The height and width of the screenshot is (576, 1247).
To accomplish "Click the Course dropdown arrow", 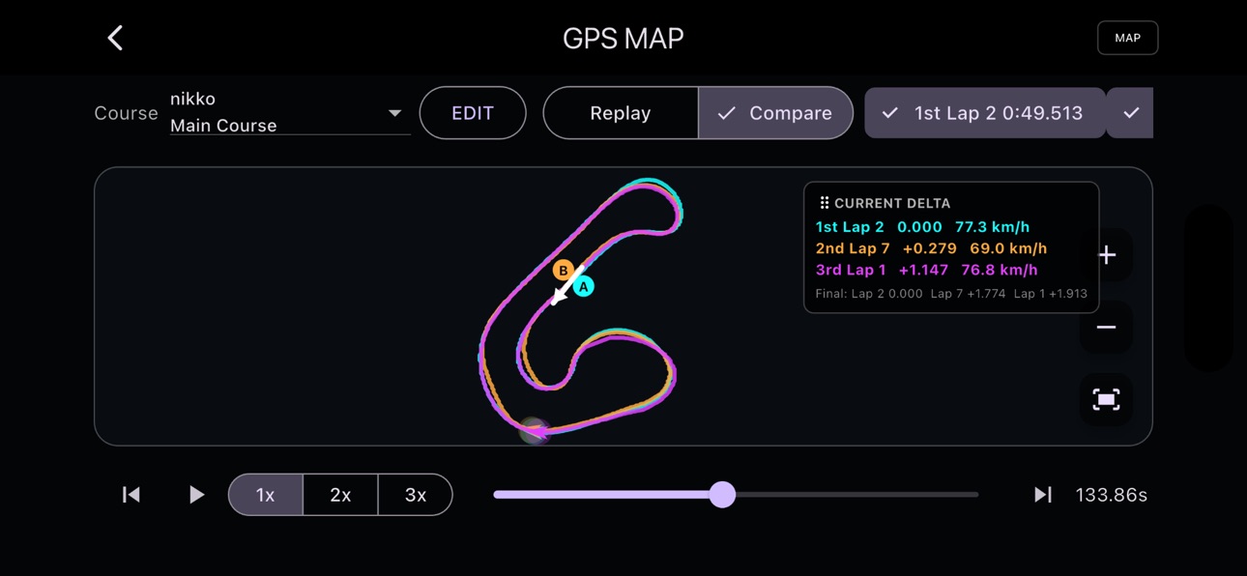I will [394, 113].
